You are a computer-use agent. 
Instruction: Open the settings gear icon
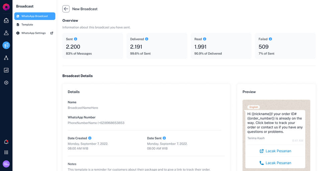[x=6, y=83]
